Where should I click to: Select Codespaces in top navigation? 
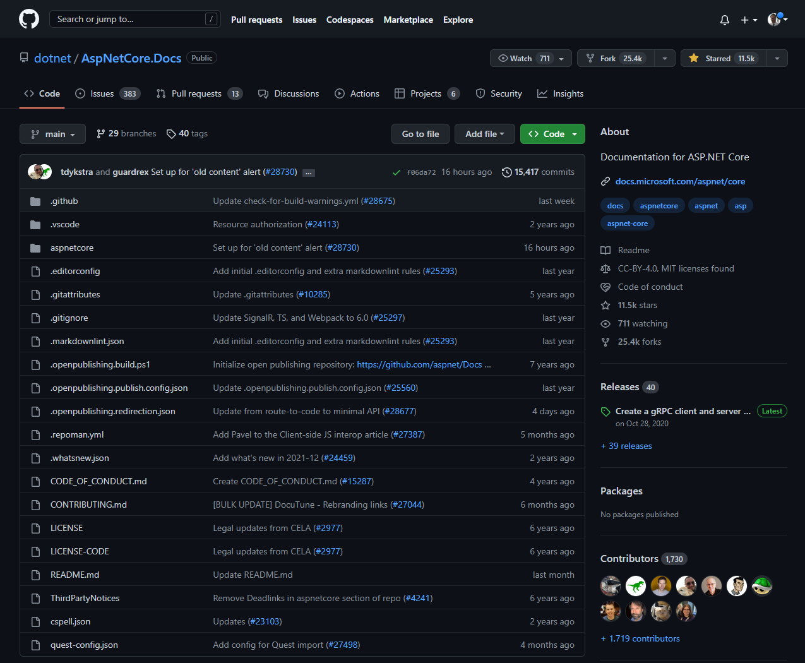350,20
